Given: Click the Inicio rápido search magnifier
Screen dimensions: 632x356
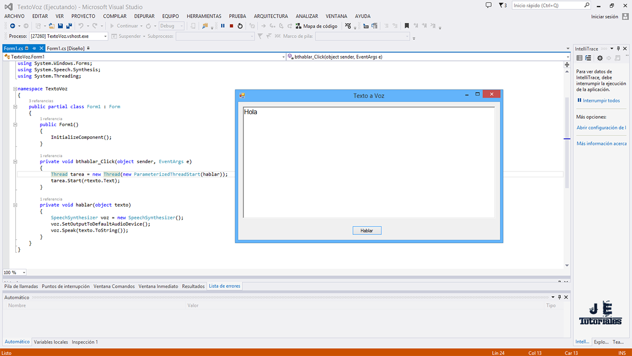Looking at the screenshot, I should click(587, 5).
